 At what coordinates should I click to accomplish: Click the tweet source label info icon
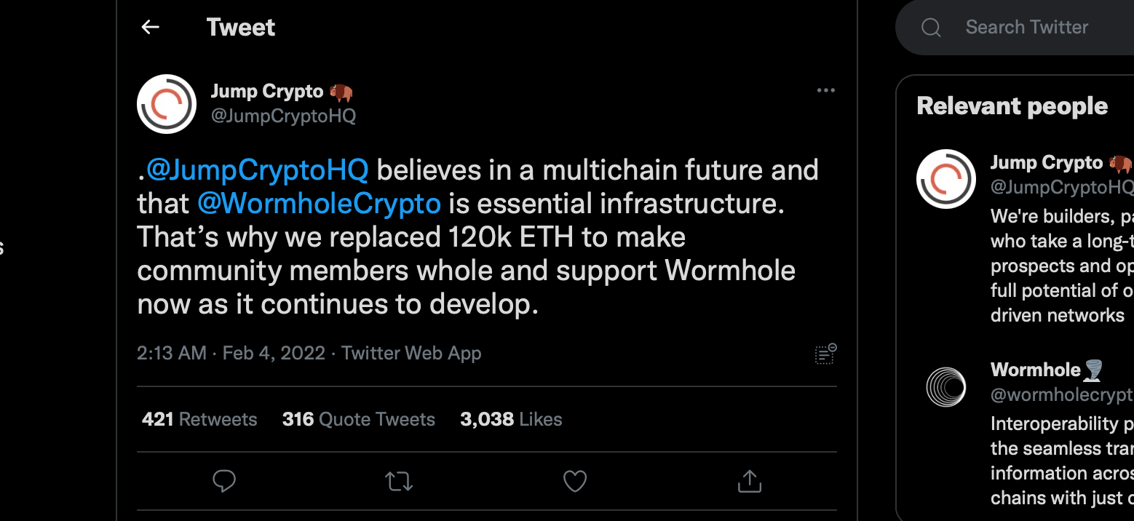pyautogui.click(x=825, y=354)
